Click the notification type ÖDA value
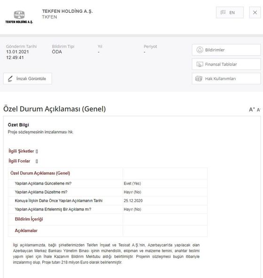The height and width of the screenshot is (278, 263). pos(57,52)
